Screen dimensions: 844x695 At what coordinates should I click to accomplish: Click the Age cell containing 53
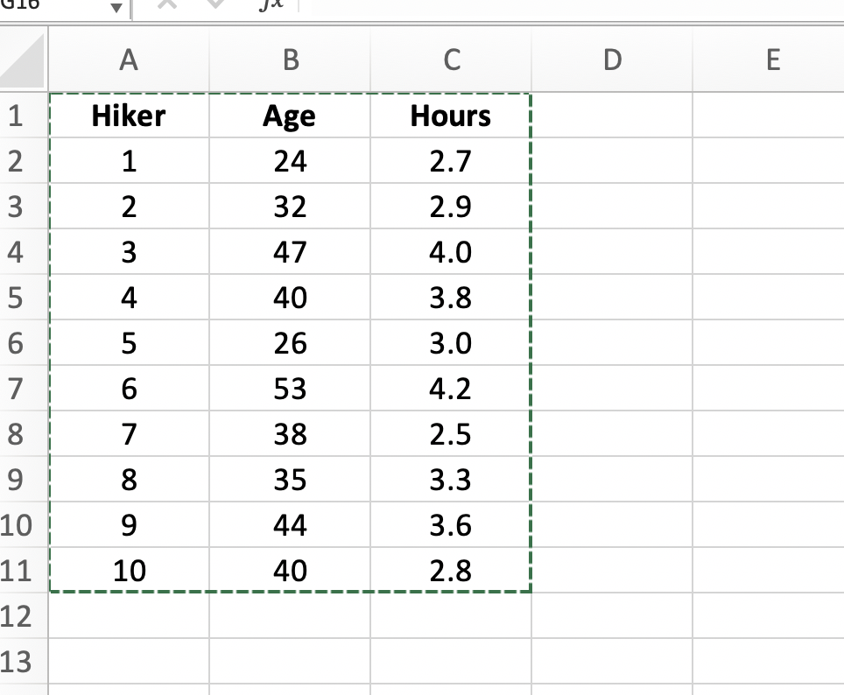tap(290, 388)
